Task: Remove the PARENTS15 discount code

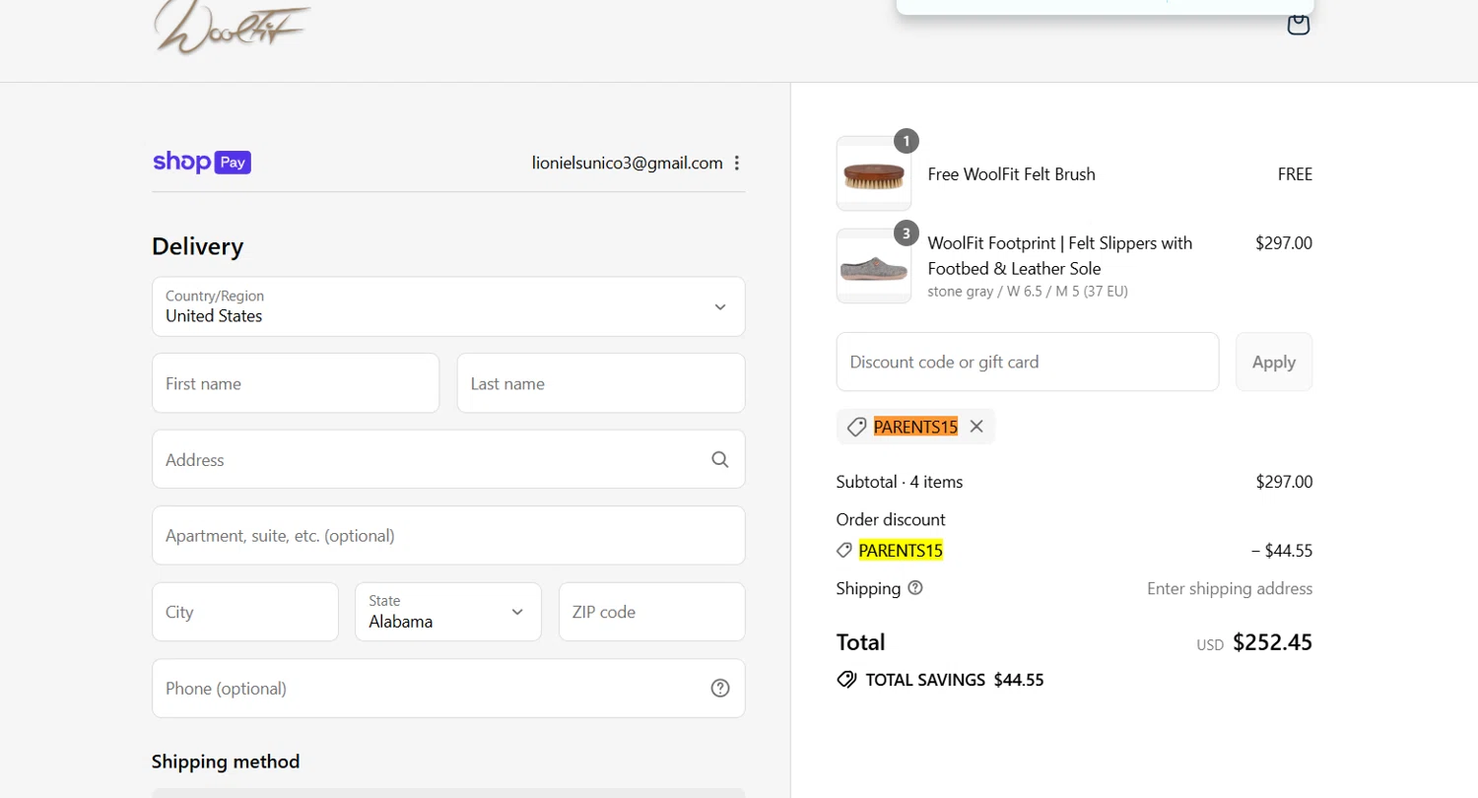Action: pyautogui.click(x=976, y=427)
